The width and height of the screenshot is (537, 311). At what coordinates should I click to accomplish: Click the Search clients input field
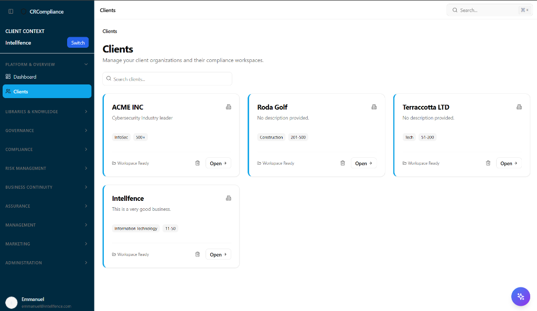[168, 79]
